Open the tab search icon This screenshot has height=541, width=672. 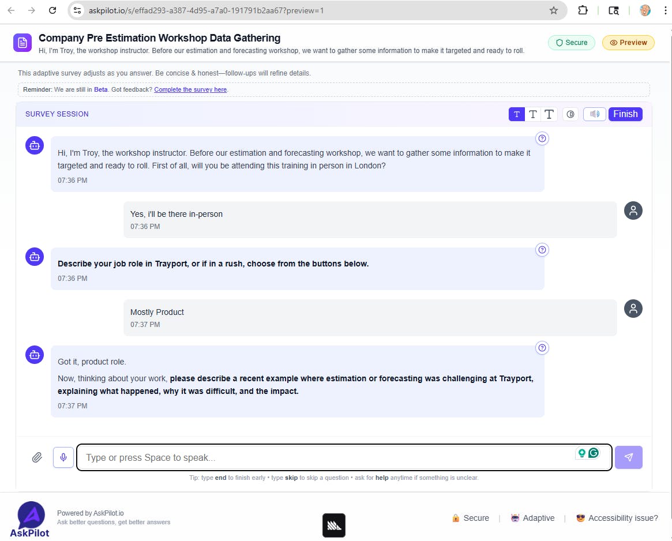(614, 10)
